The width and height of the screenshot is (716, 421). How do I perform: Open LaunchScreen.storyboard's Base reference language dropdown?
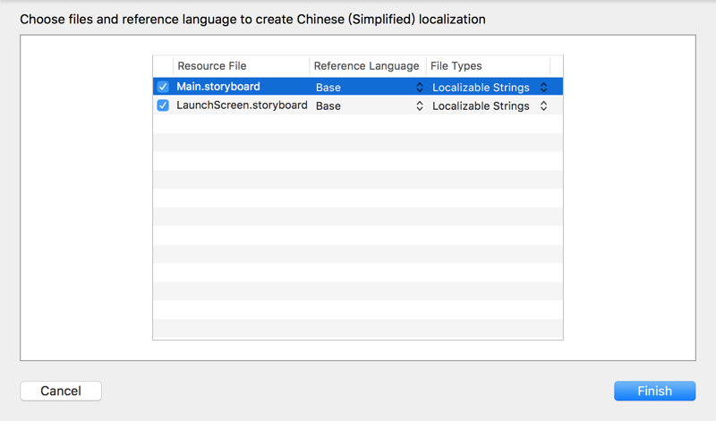point(367,105)
